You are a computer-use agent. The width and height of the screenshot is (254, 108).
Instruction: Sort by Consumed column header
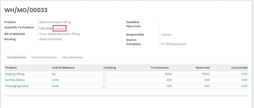coord(229,68)
